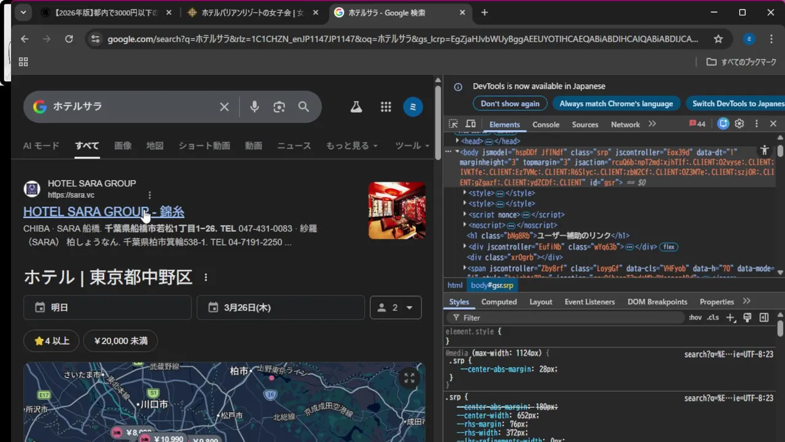The image size is (785, 442).
Task: Expand the script nonce node
Action: (465, 215)
